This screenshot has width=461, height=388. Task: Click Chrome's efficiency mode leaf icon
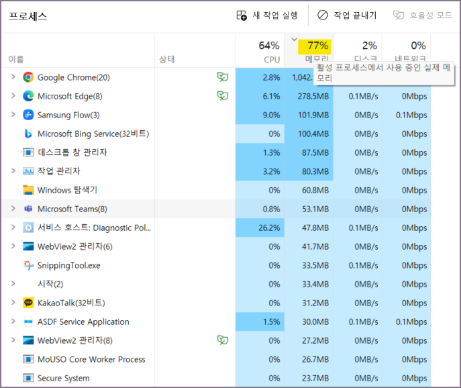coord(223,77)
